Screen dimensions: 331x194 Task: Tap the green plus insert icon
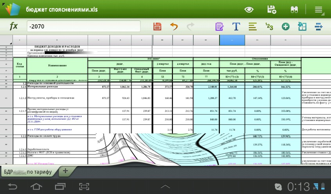tap(286, 27)
